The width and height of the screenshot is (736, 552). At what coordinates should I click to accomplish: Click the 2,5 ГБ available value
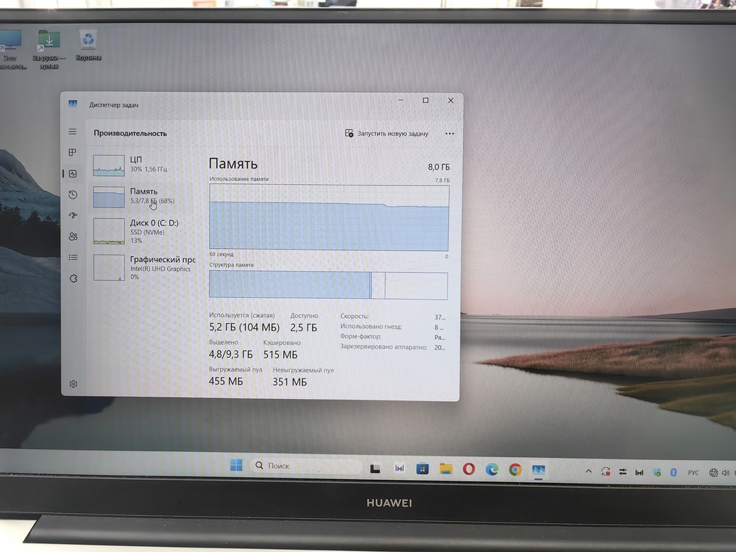point(303,328)
